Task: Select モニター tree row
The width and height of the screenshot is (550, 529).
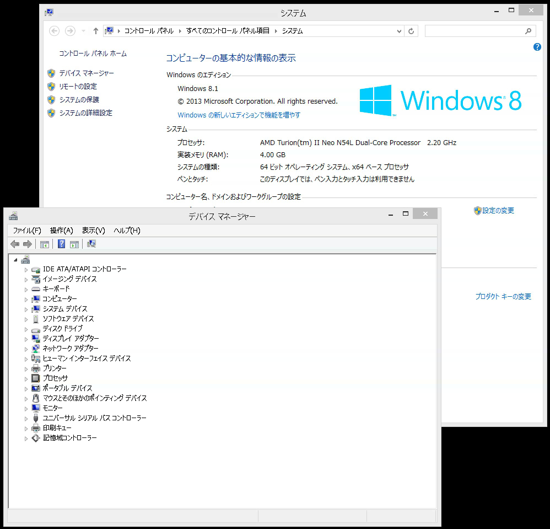Action: coord(52,408)
